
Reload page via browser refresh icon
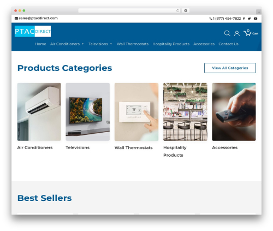click(x=177, y=10)
